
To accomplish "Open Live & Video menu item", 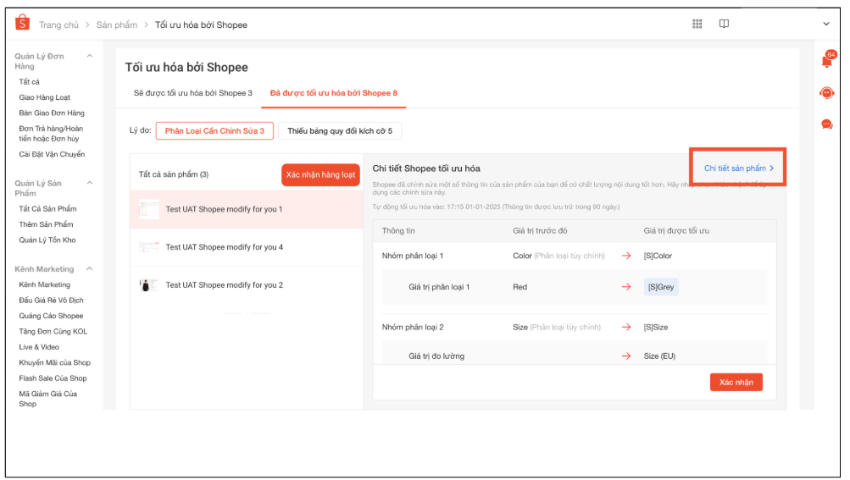I will (x=39, y=347).
